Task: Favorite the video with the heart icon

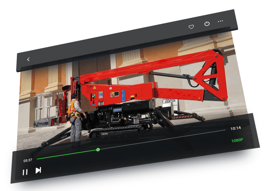Action: pyautogui.click(x=191, y=27)
